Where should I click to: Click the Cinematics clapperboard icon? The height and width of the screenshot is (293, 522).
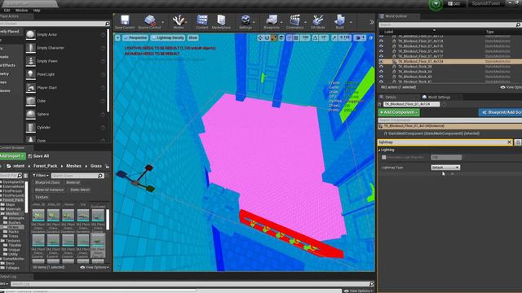(294, 22)
